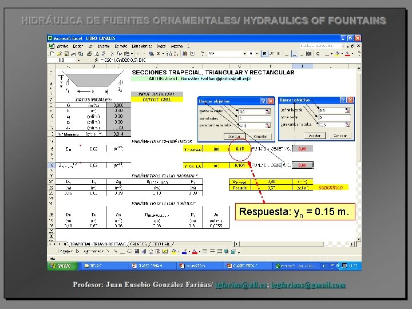Viewport: 412px width, 309px height.
Task: Open the font size dropdown
Action: pyautogui.click(x=257, y=54)
